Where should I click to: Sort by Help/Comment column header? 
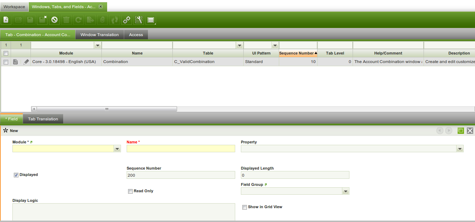point(388,53)
